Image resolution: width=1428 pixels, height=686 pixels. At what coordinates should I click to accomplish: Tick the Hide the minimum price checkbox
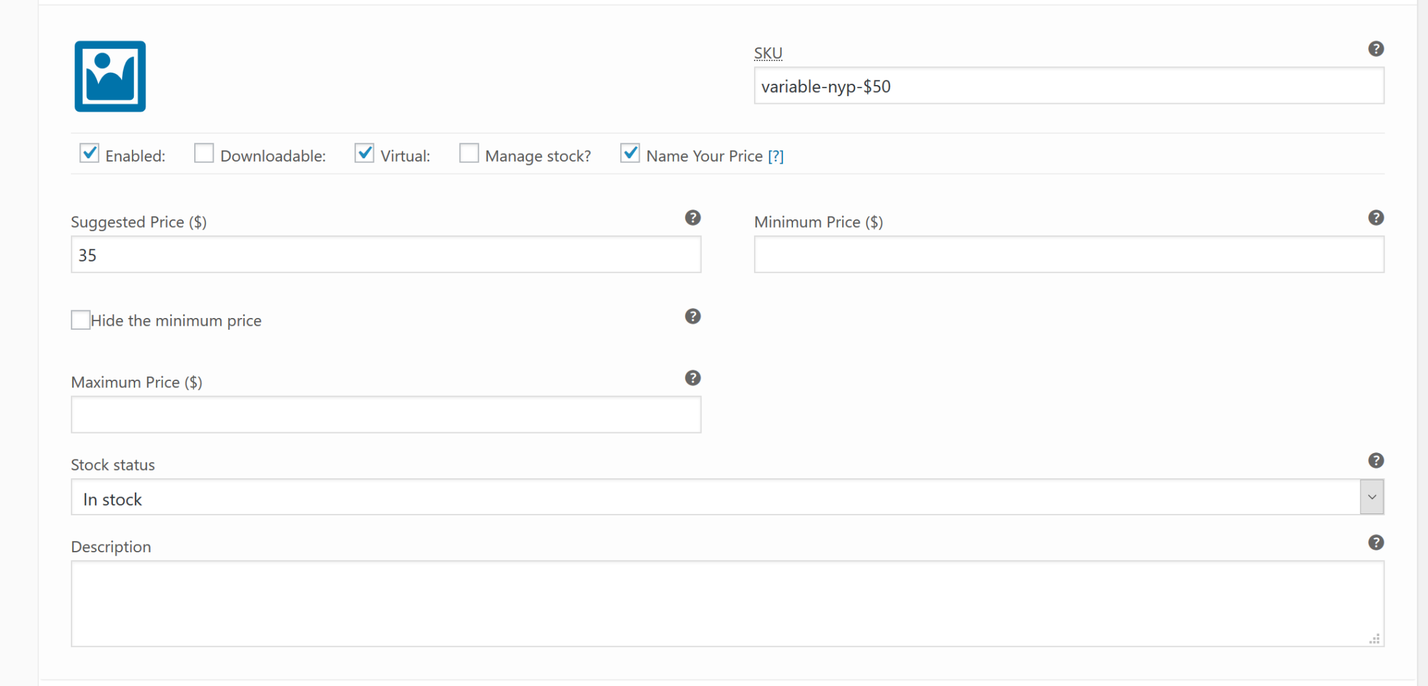pos(81,320)
